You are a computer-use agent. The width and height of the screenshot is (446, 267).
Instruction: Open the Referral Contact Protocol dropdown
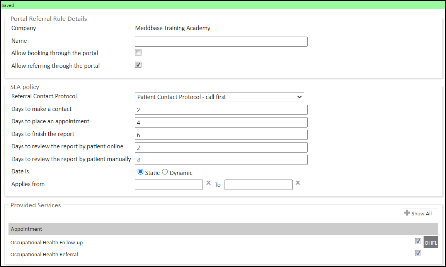[219, 97]
